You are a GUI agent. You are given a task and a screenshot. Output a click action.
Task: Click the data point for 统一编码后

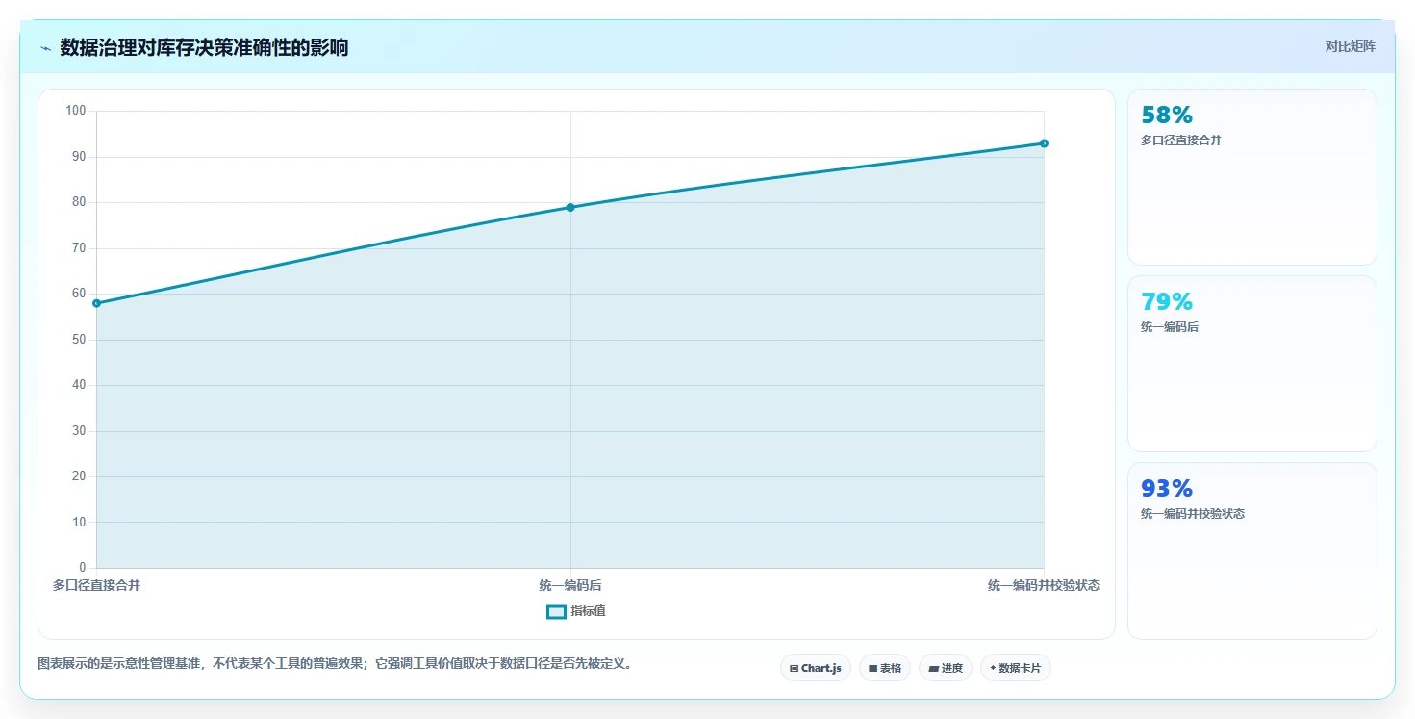tap(570, 207)
